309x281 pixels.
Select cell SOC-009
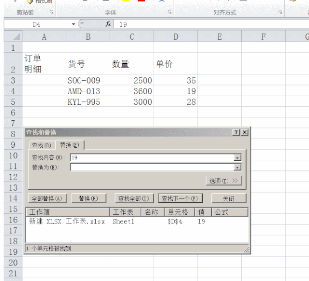(88, 80)
